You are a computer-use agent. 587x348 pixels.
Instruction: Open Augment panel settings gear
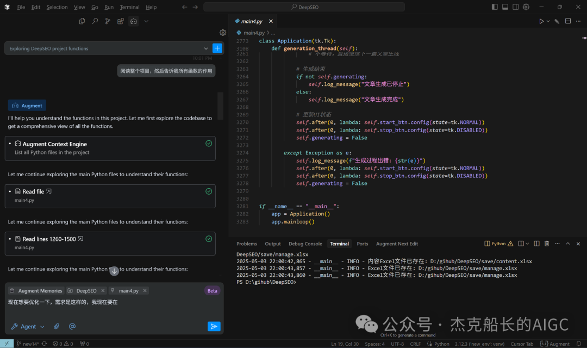(223, 33)
